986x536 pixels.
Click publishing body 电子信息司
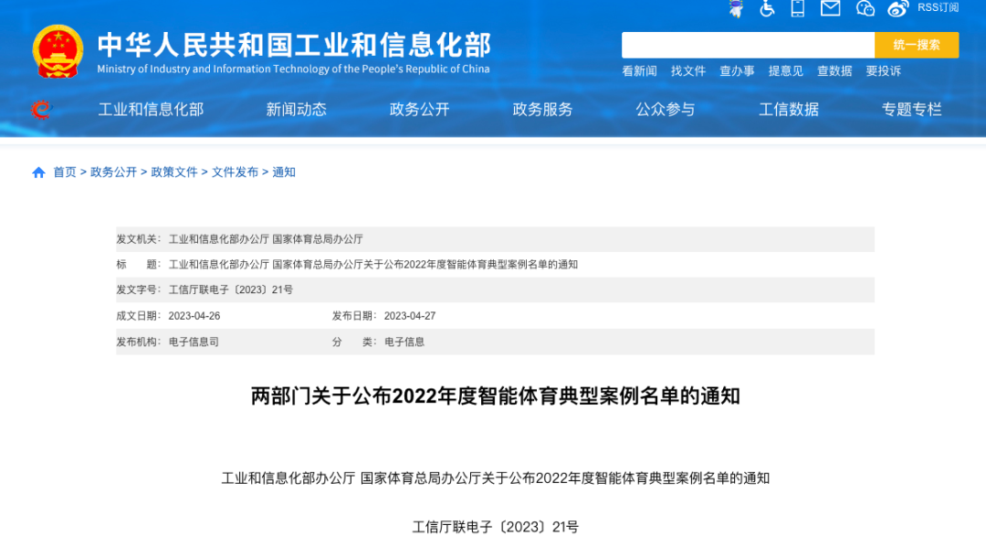coord(194,342)
